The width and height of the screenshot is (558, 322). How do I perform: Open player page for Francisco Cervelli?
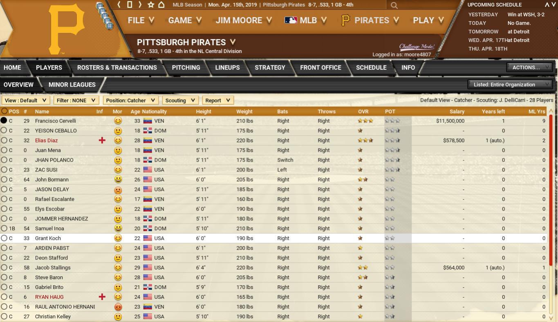pyautogui.click(x=56, y=121)
